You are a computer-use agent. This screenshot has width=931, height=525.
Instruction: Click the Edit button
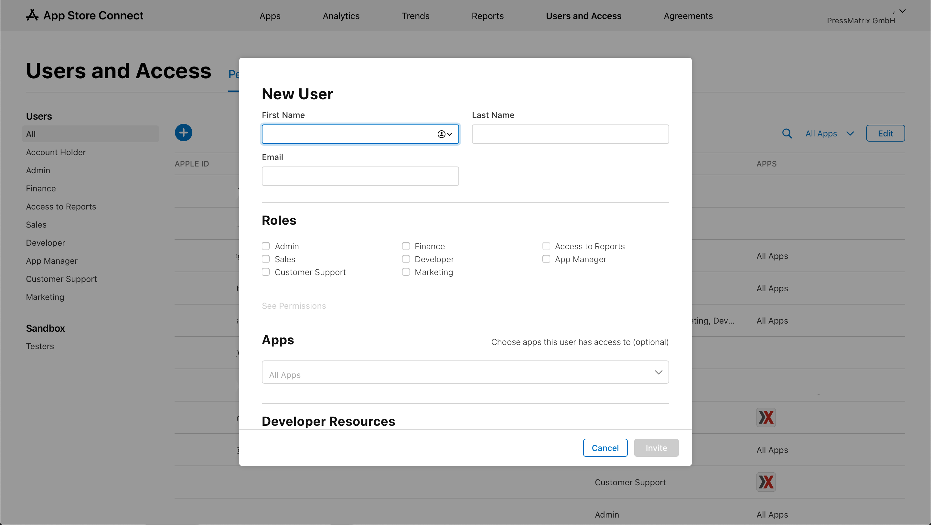[x=885, y=133]
